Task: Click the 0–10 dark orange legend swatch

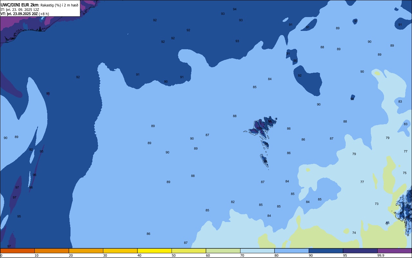Action: coord(17,251)
